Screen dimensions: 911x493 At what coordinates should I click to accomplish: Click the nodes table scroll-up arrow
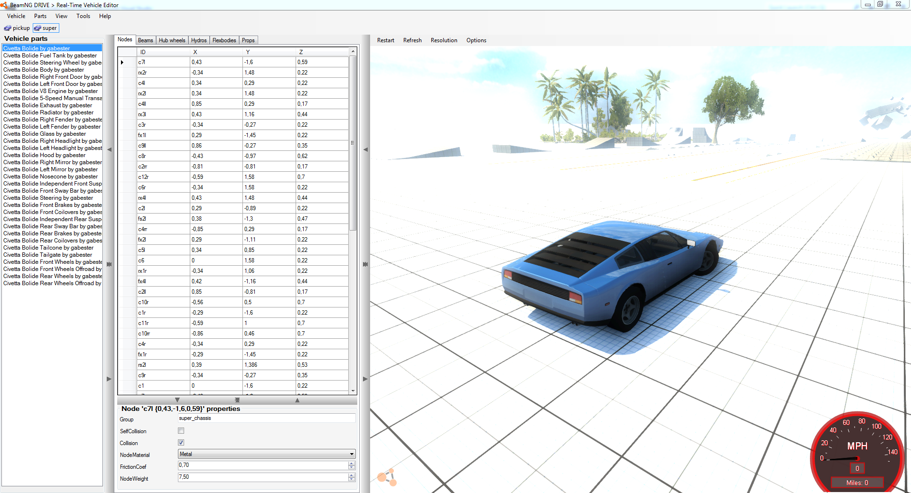353,51
